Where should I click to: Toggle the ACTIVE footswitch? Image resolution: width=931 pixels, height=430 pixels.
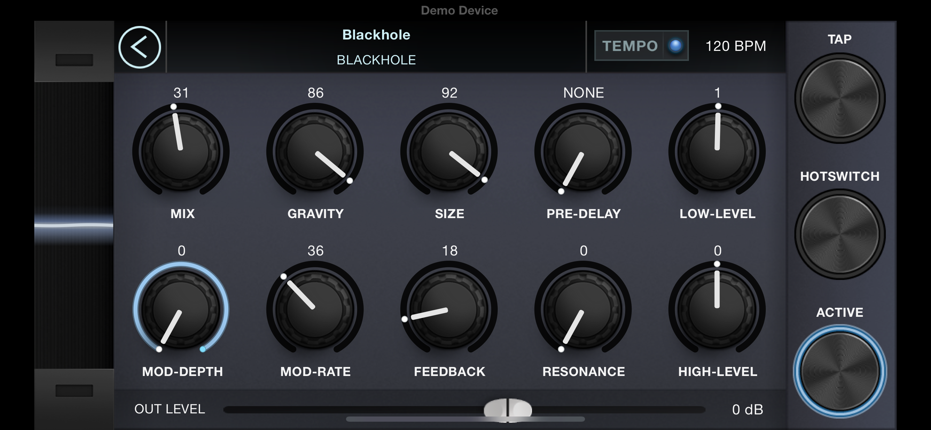click(840, 371)
